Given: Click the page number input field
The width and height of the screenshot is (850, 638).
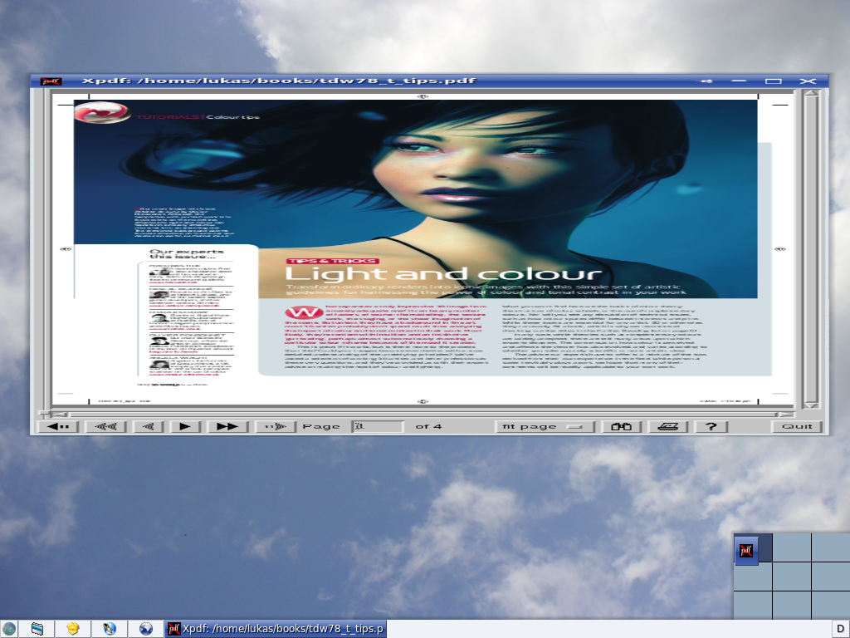Looking at the screenshot, I should (378, 426).
